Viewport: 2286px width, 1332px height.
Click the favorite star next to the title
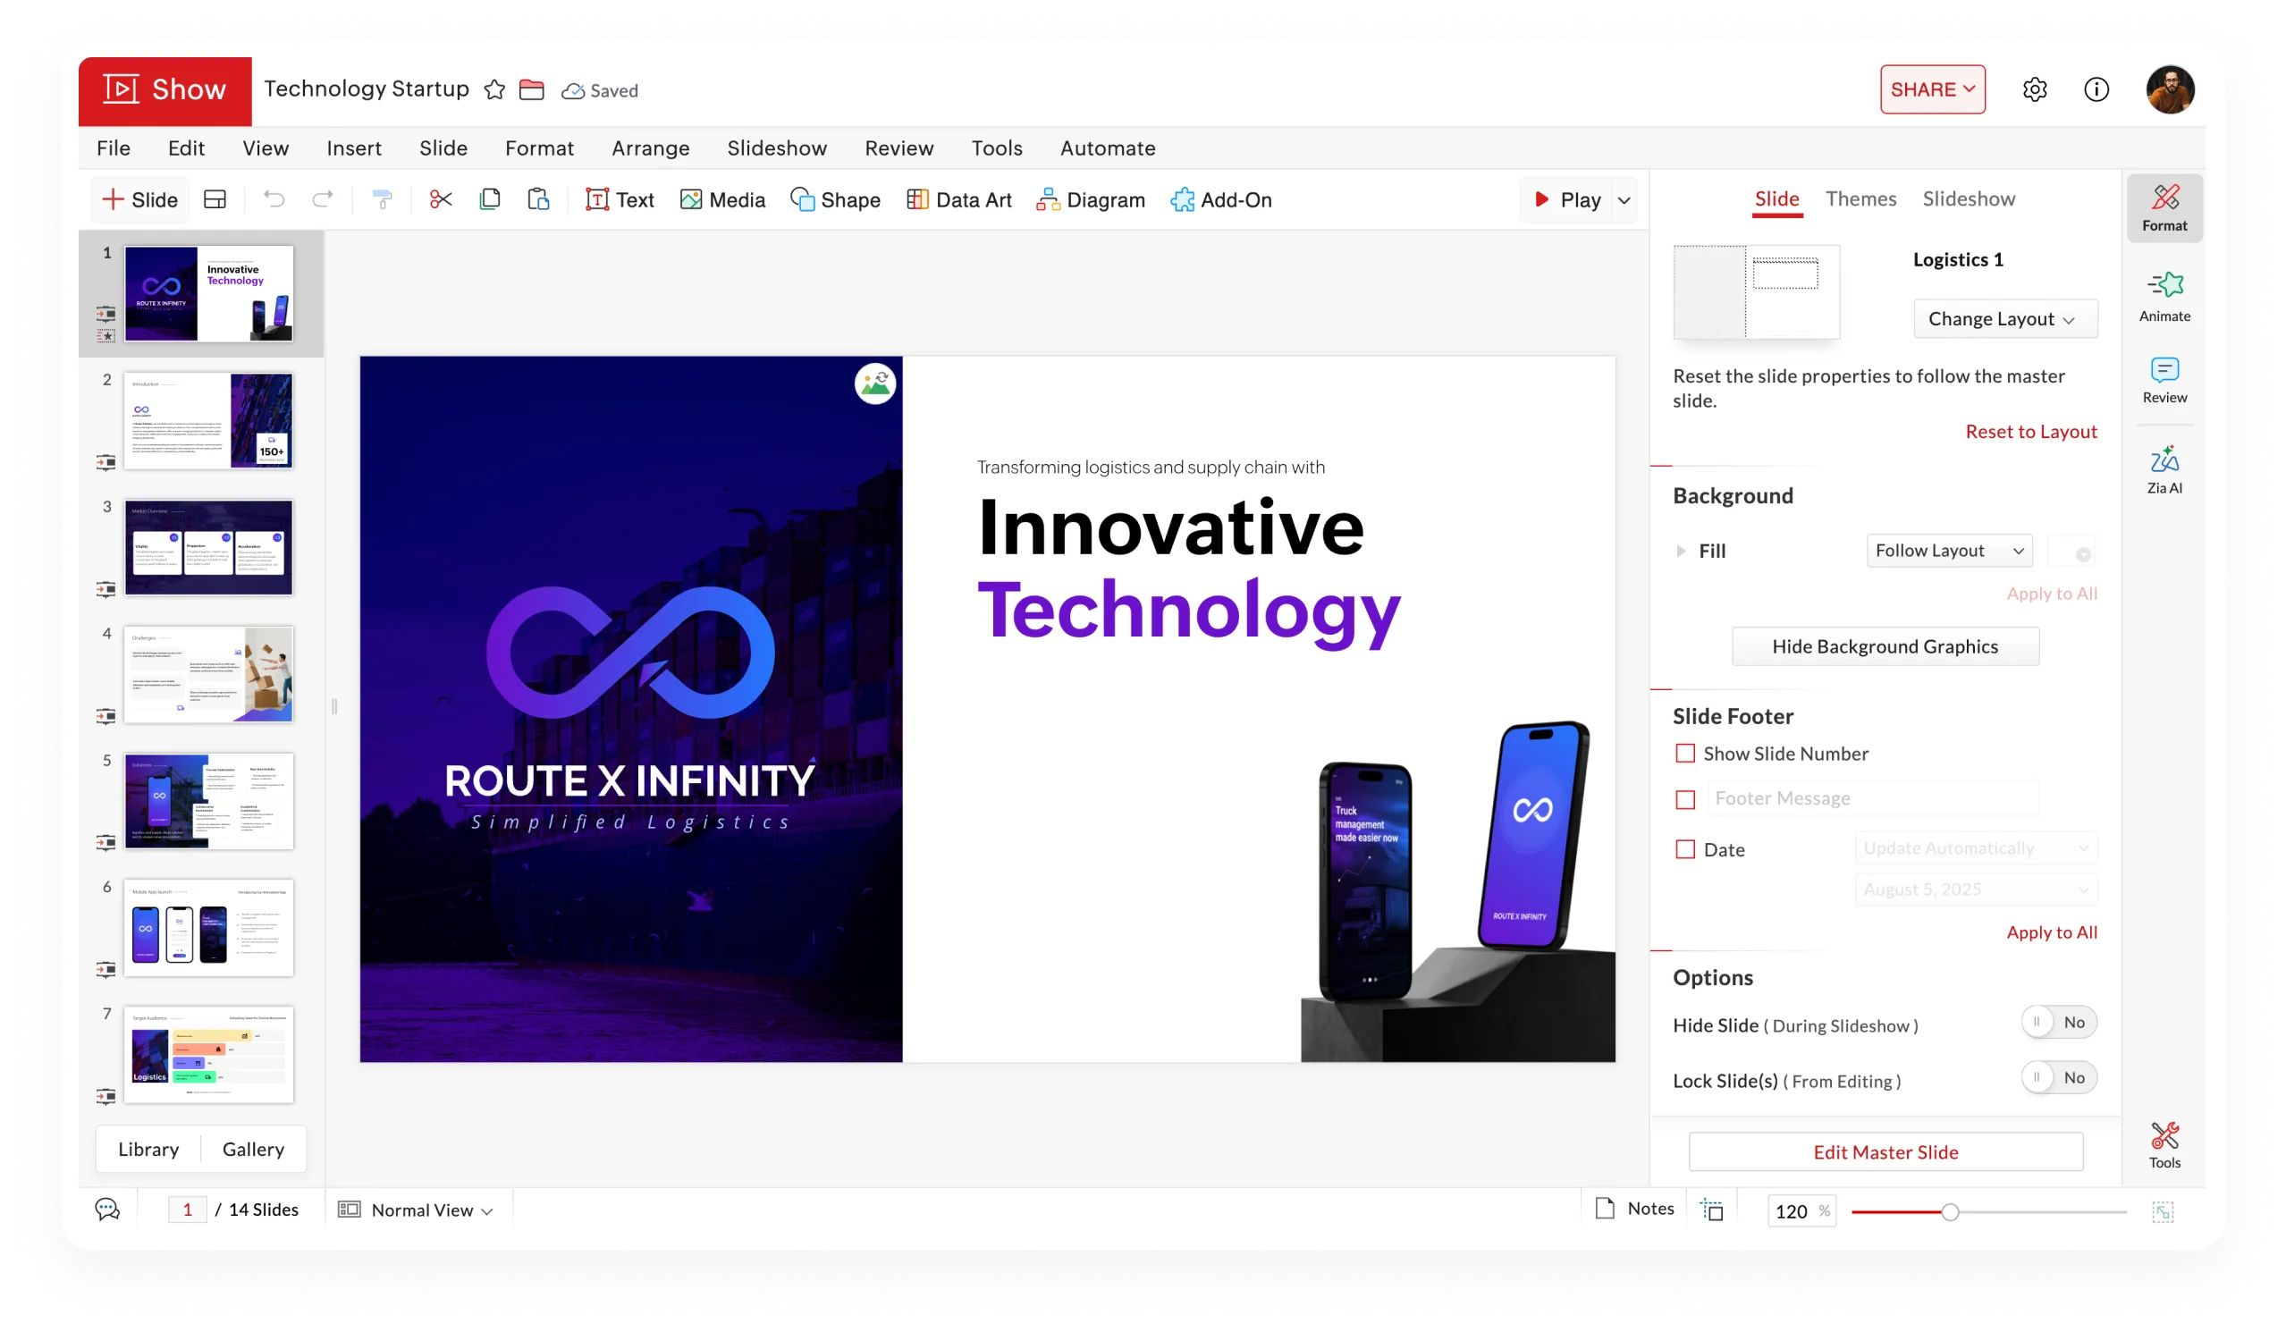[x=494, y=89]
